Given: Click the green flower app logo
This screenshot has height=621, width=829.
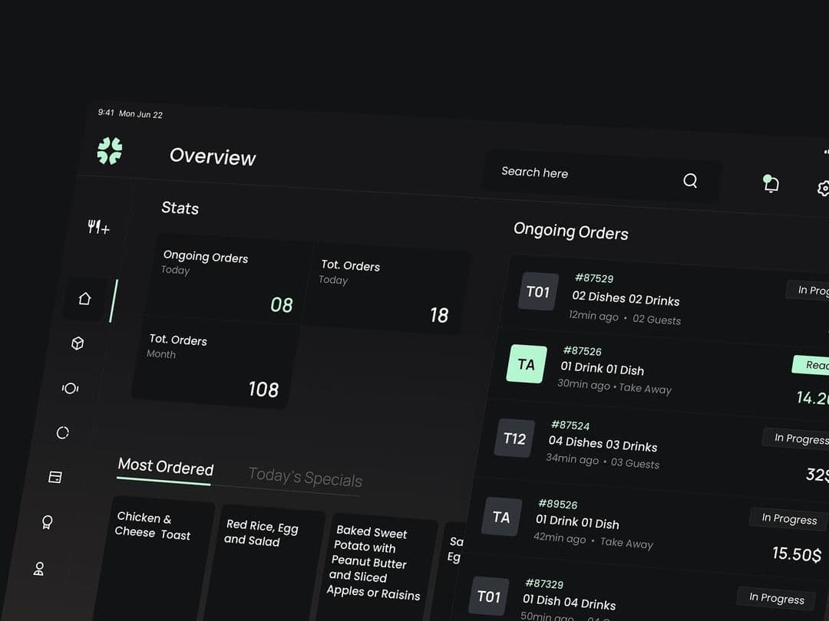Looking at the screenshot, I should coord(110,151).
